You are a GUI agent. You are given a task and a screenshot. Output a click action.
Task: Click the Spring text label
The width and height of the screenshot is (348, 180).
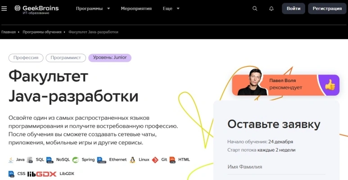pos(88,160)
